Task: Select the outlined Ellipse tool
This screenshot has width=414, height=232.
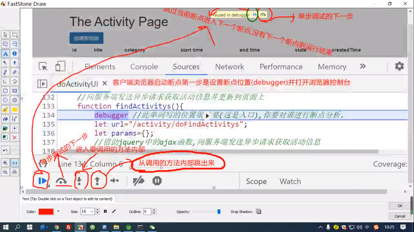Action: (x=5, y=100)
